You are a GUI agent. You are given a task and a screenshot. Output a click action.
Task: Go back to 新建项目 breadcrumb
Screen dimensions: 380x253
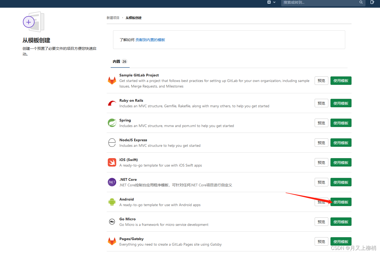113,18
